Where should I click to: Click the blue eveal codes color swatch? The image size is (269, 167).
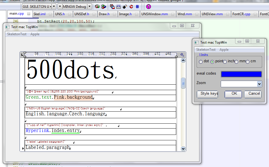[x=241, y=74]
